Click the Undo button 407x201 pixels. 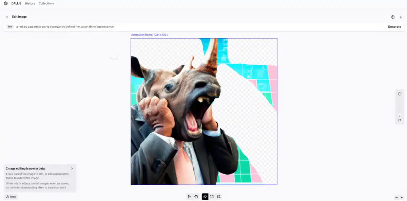pos(11,197)
